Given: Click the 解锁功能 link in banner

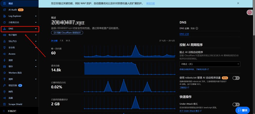Looking at the screenshot, I should [x=150, y=3].
